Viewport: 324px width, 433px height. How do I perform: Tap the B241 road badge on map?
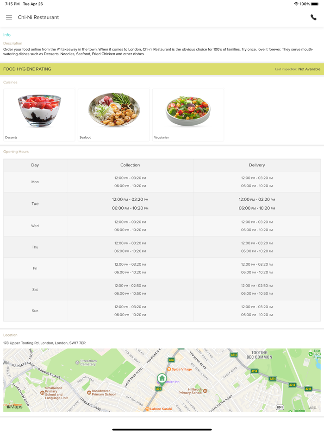pyautogui.click(x=280, y=408)
